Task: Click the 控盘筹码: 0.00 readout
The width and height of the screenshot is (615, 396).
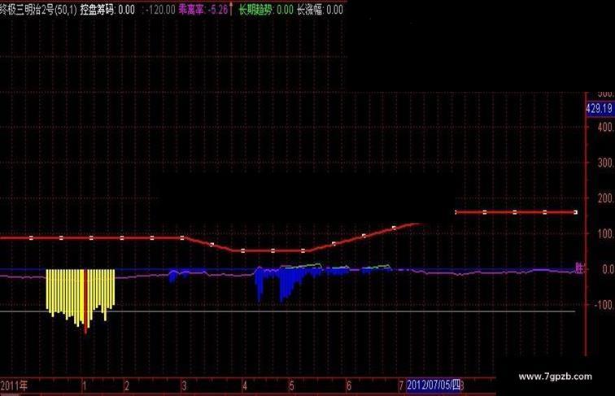Action: [107, 10]
